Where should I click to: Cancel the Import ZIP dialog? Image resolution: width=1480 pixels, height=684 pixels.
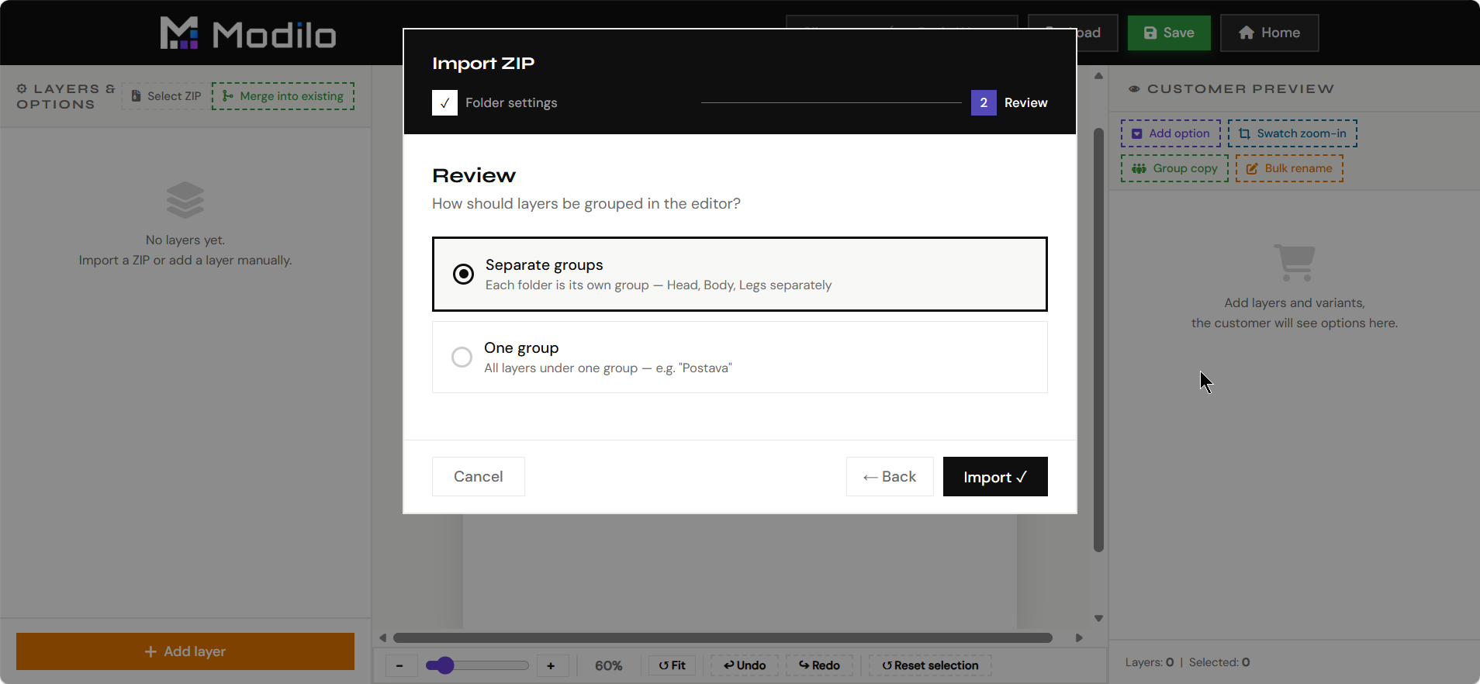pos(478,476)
